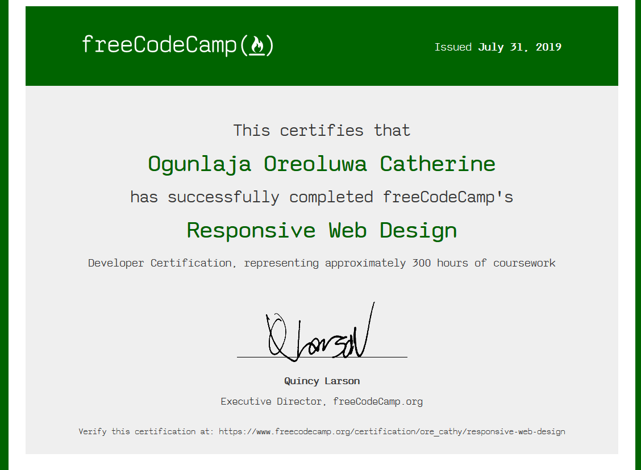This screenshot has width=641, height=470.
Task: Click the 300 hours coursework description line
Action: [x=322, y=263]
